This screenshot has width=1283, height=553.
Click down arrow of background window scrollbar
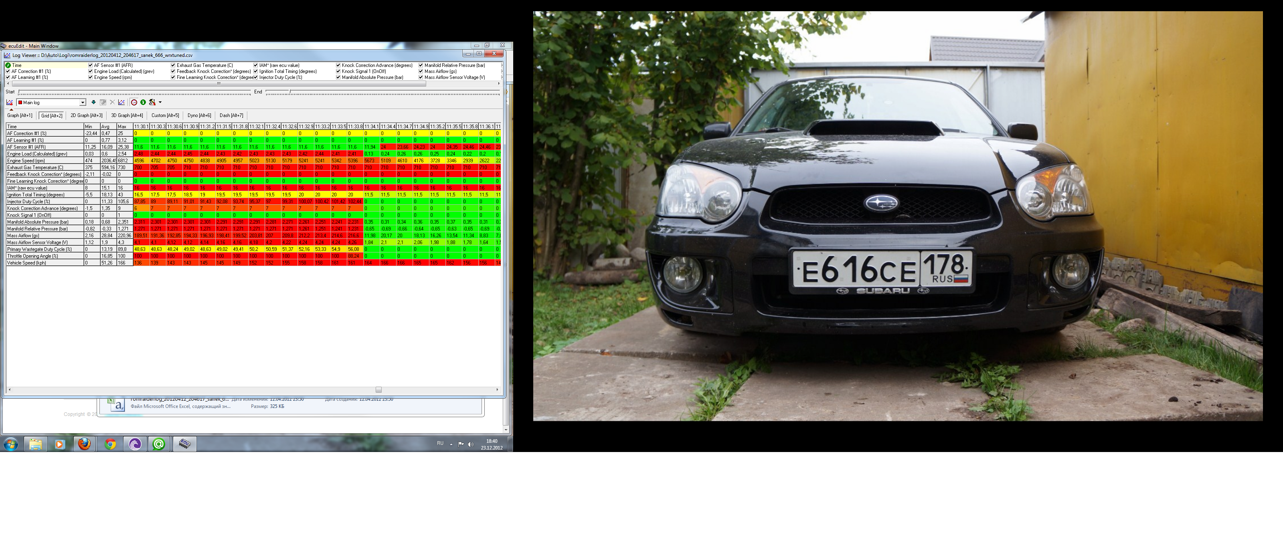coord(506,430)
